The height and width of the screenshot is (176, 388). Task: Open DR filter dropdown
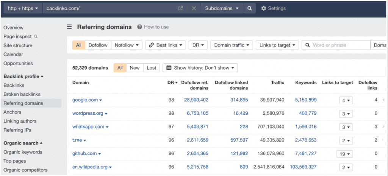pyautogui.click(x=198, y=45)
